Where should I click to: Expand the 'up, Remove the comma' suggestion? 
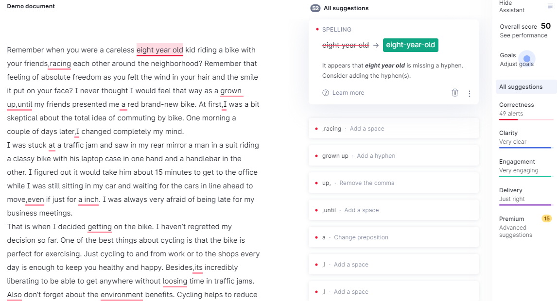[393, 183]
